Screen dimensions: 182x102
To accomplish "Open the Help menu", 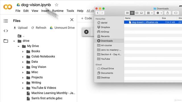I will [80, 11].
